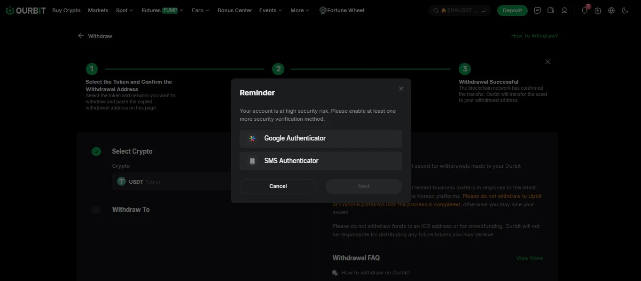Open the Bonus Center menu item

[x=235, y=10]
